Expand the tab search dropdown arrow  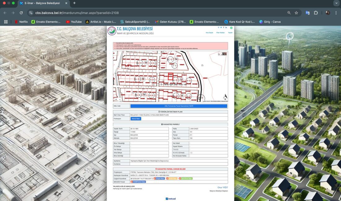pos(336,3)
